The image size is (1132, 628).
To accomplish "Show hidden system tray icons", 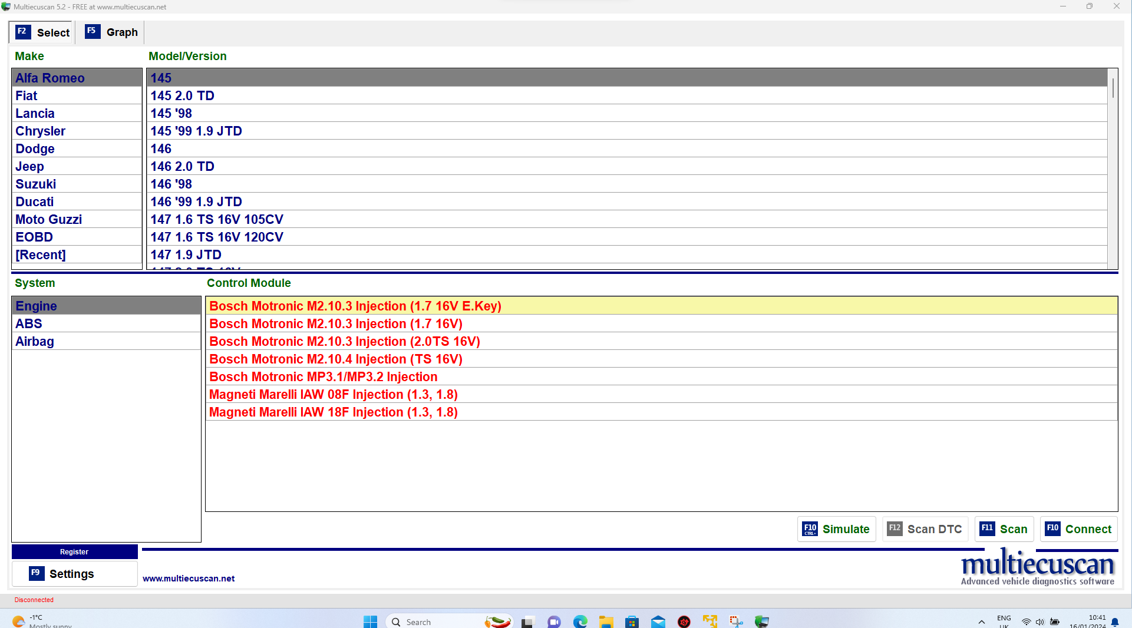I will 982,622.
